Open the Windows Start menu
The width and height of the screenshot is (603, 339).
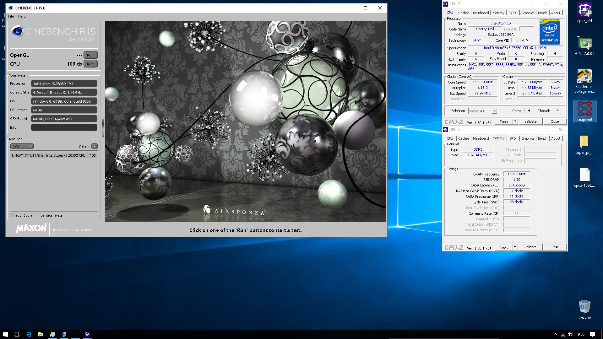[6, 334]
